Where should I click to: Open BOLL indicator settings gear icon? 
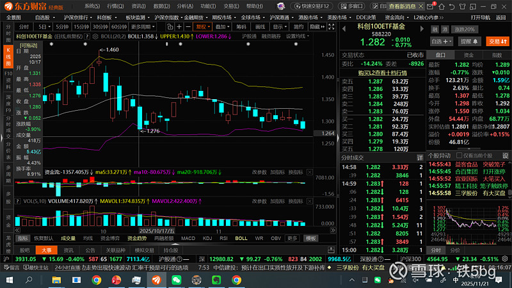pyautogui.click(x=95, y=36)
